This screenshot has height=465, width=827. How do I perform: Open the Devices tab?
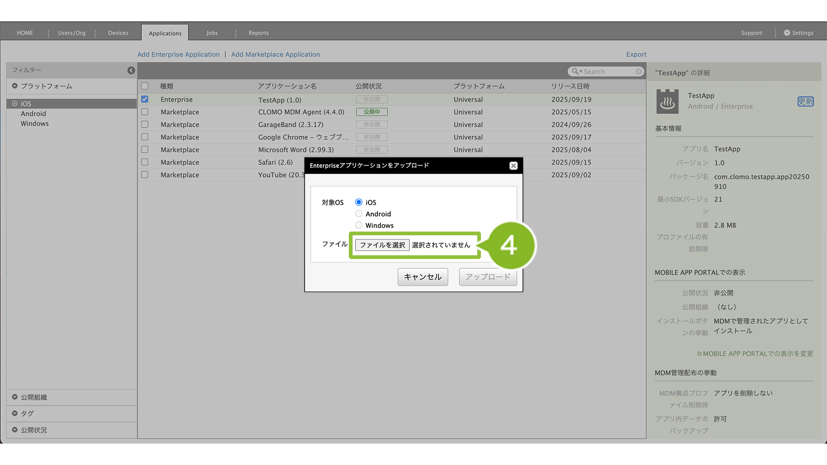[118, 33]
